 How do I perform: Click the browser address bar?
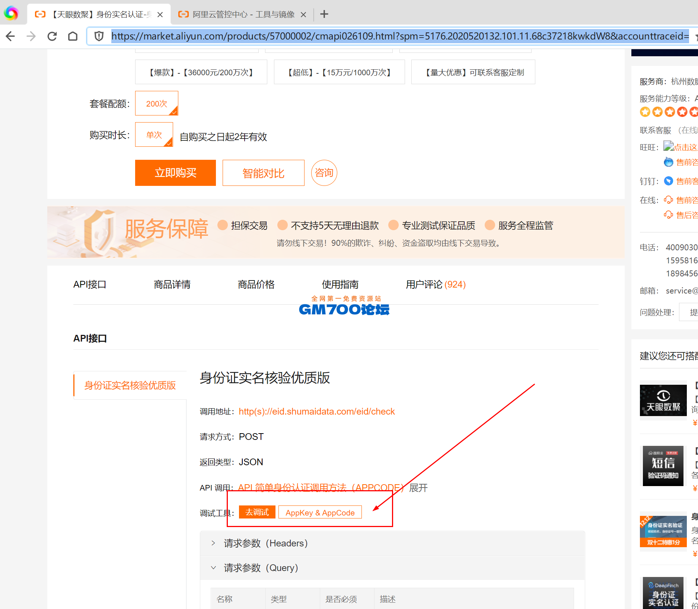pos(335,36)
